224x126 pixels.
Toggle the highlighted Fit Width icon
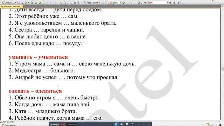coord(110,3)
